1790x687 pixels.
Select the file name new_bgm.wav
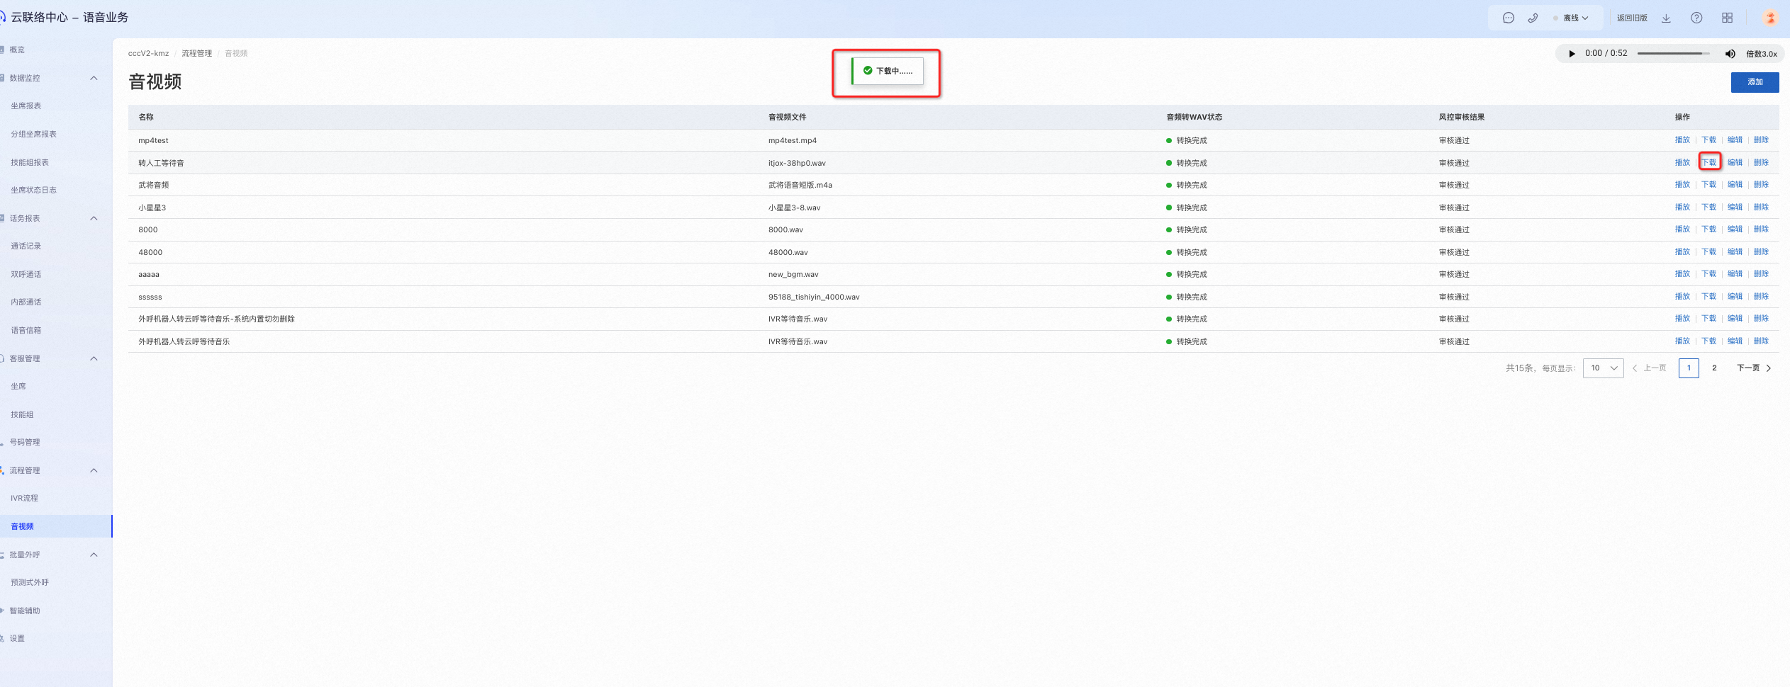[793, 274]
